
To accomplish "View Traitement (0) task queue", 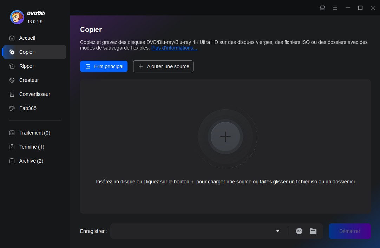I will coord(34,133).
